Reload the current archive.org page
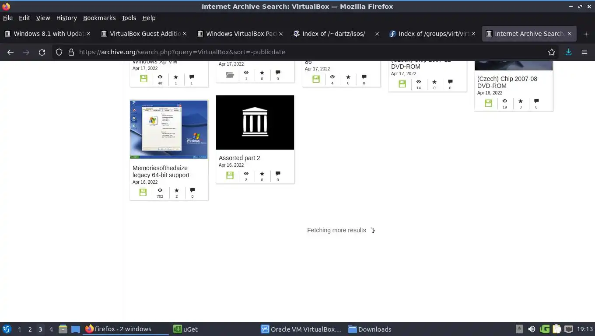 tap(42, 52)
